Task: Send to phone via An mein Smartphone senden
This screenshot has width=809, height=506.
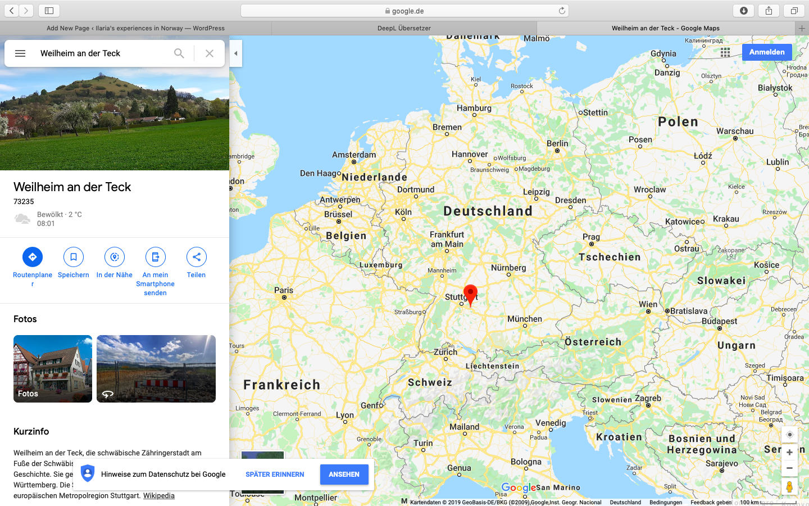Action: (x=156, y=257)
